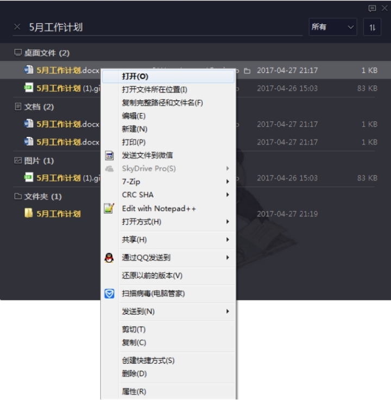Image resolution: width=391 pixels, height=400 pixels.
Task: Collapse the 桌面文件 (2) group header
Action: tap(42, 53)
